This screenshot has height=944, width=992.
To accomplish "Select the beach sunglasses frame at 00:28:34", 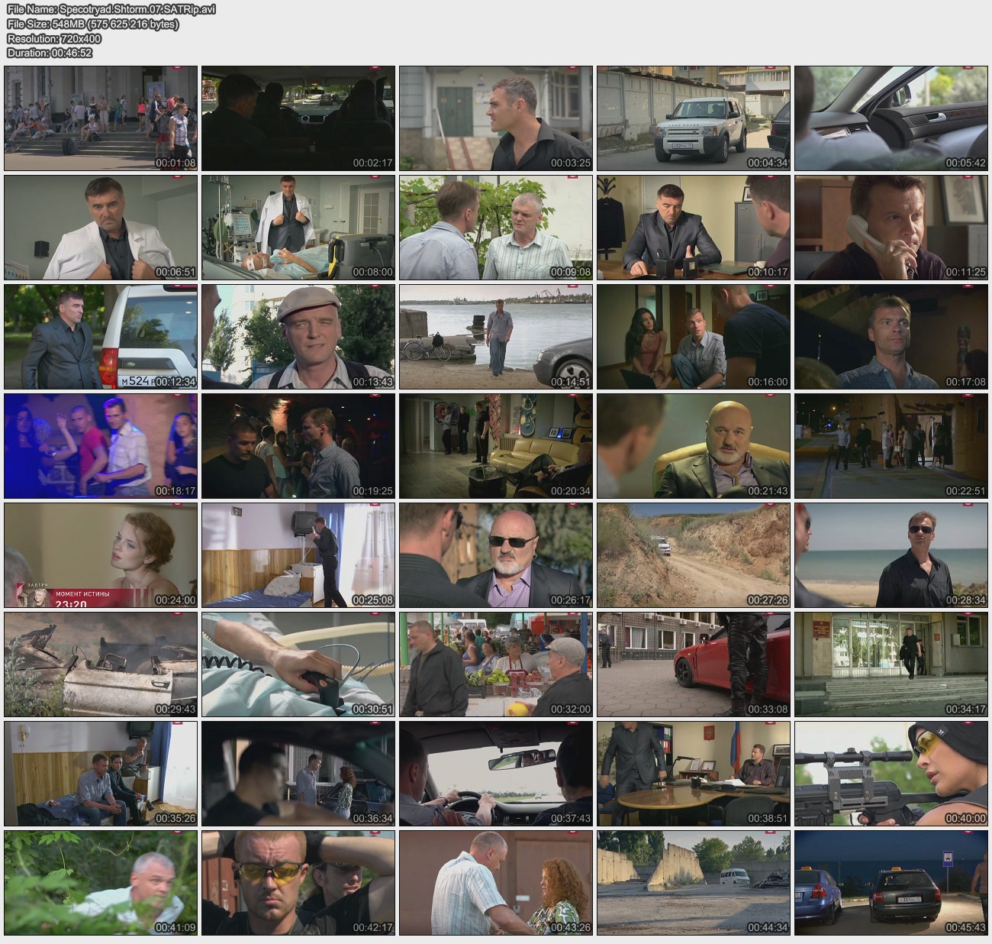I will tap(891, 555).
